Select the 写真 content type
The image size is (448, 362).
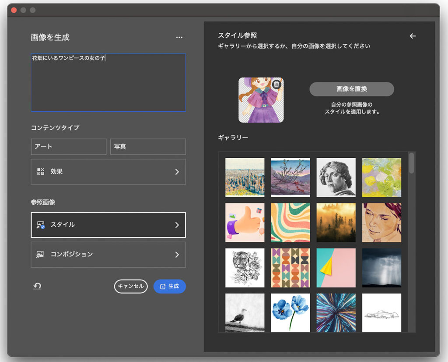pos(148,147)
